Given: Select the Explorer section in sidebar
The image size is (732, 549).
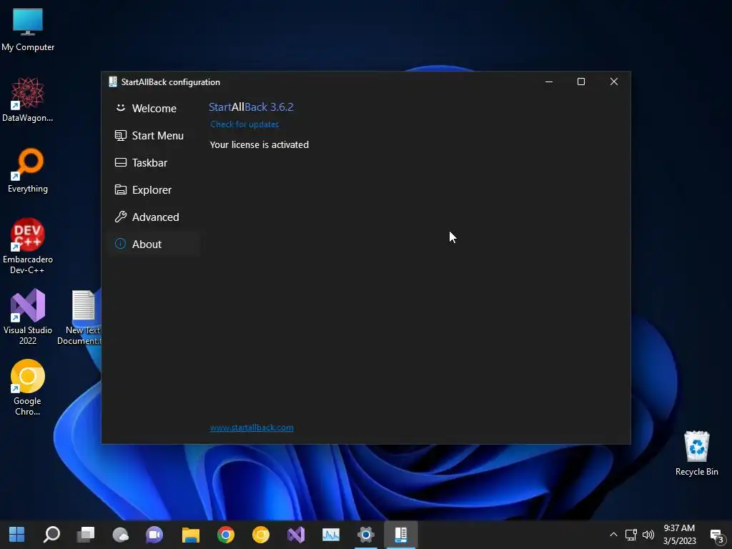Looking at the screenshot, I should 154,189.
